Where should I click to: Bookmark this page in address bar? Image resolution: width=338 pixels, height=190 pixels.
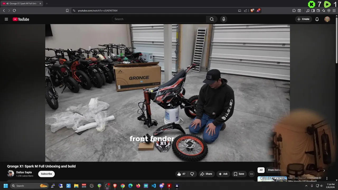(x=67, y=11)
